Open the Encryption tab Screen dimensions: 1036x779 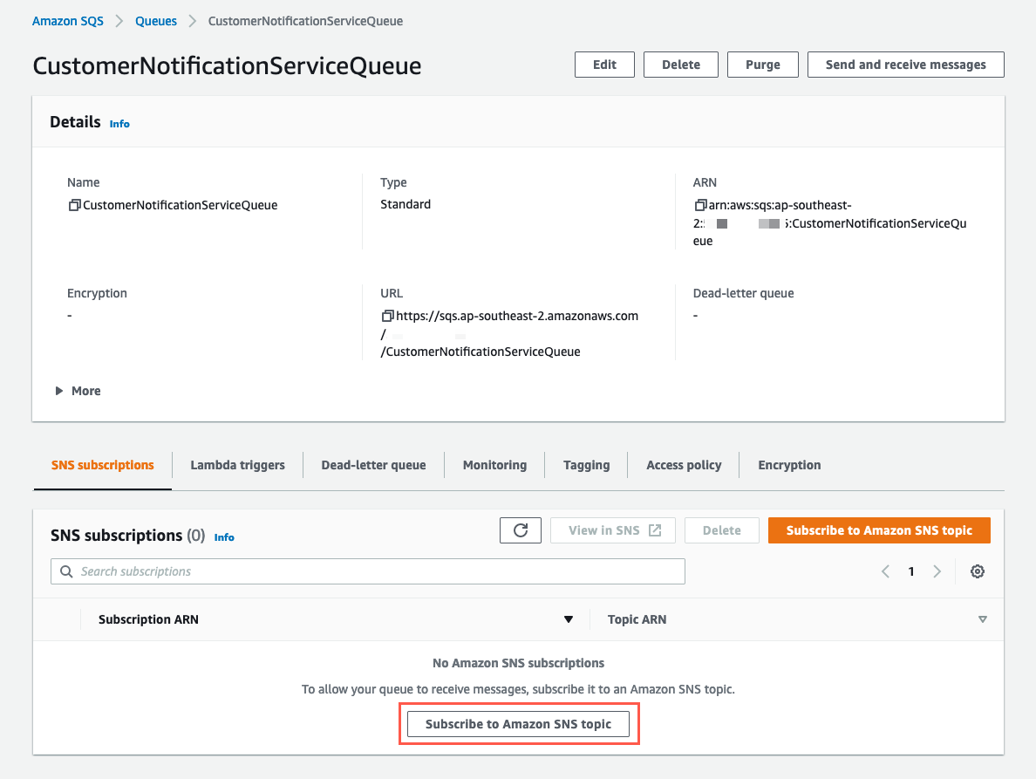pyautogui.click(x=789, y=465)
